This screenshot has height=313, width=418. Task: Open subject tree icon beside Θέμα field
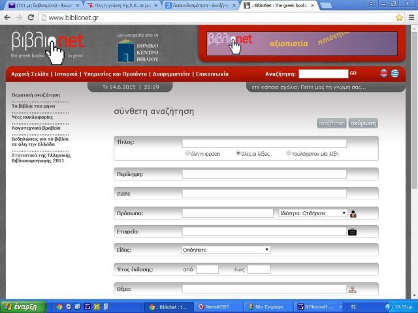(353, 290)
